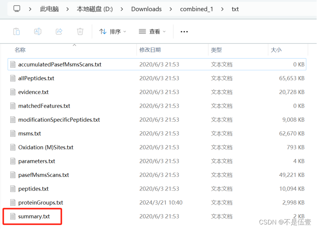The height and width of the screenshot is (229, 317).
Task: Select summary.txt file name
Action: [34, 216]
